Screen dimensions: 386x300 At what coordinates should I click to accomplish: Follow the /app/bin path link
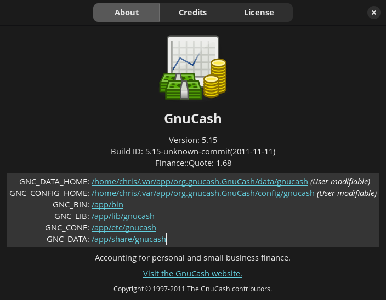[x=107, y=205]
